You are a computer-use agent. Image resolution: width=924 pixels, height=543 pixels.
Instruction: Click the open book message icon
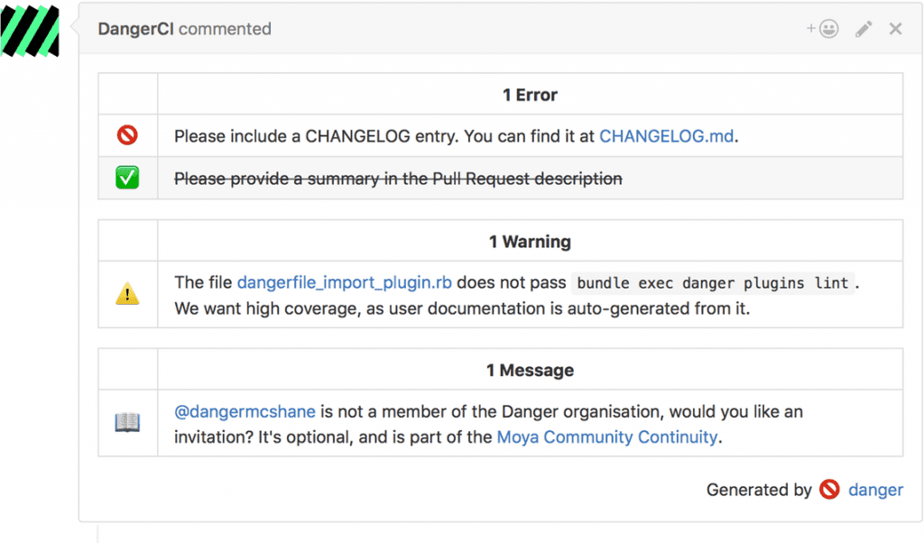point(127,421)
